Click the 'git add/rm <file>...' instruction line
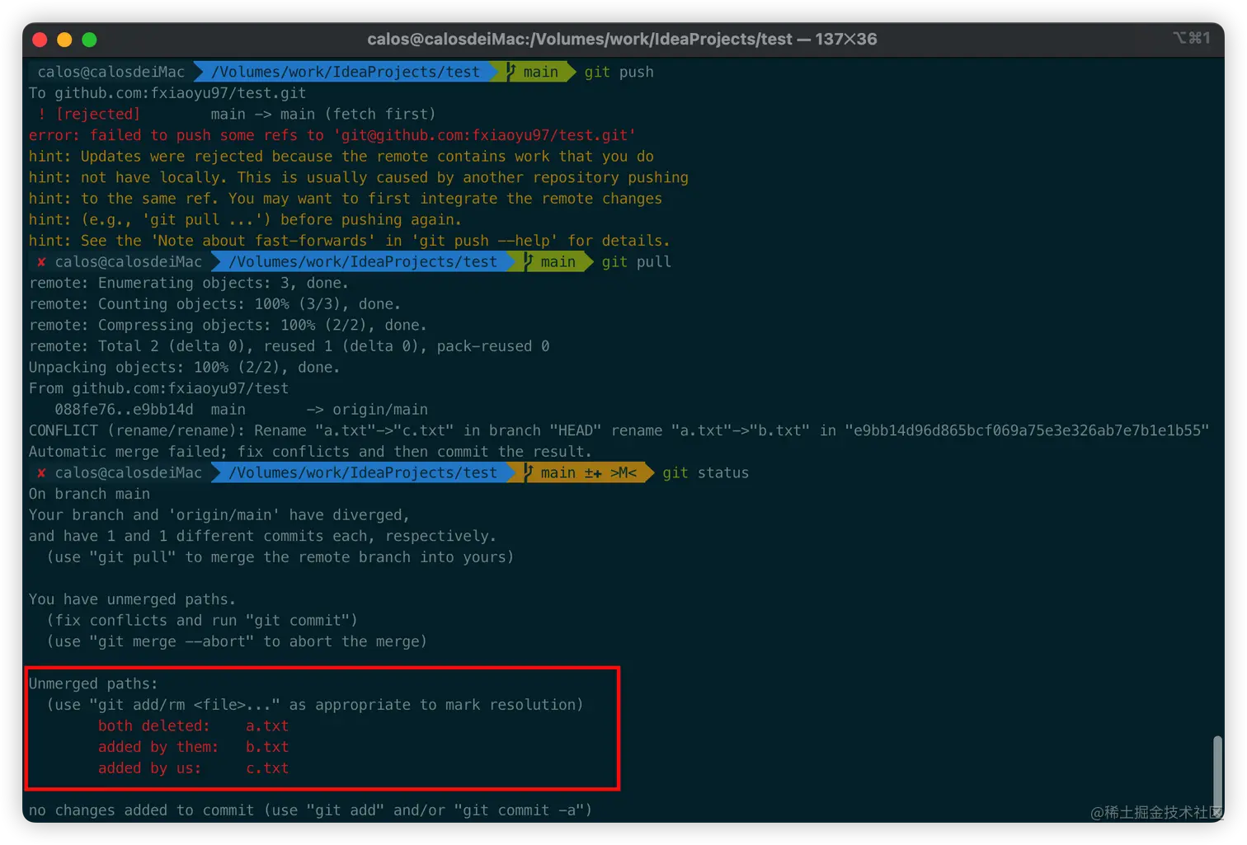 (315, 705)
